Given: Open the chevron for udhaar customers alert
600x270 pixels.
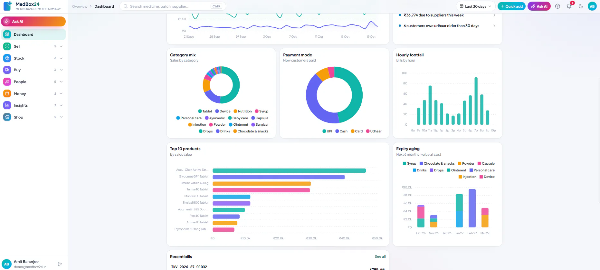Looking at the screenshot, I should [x=494, y=26].
